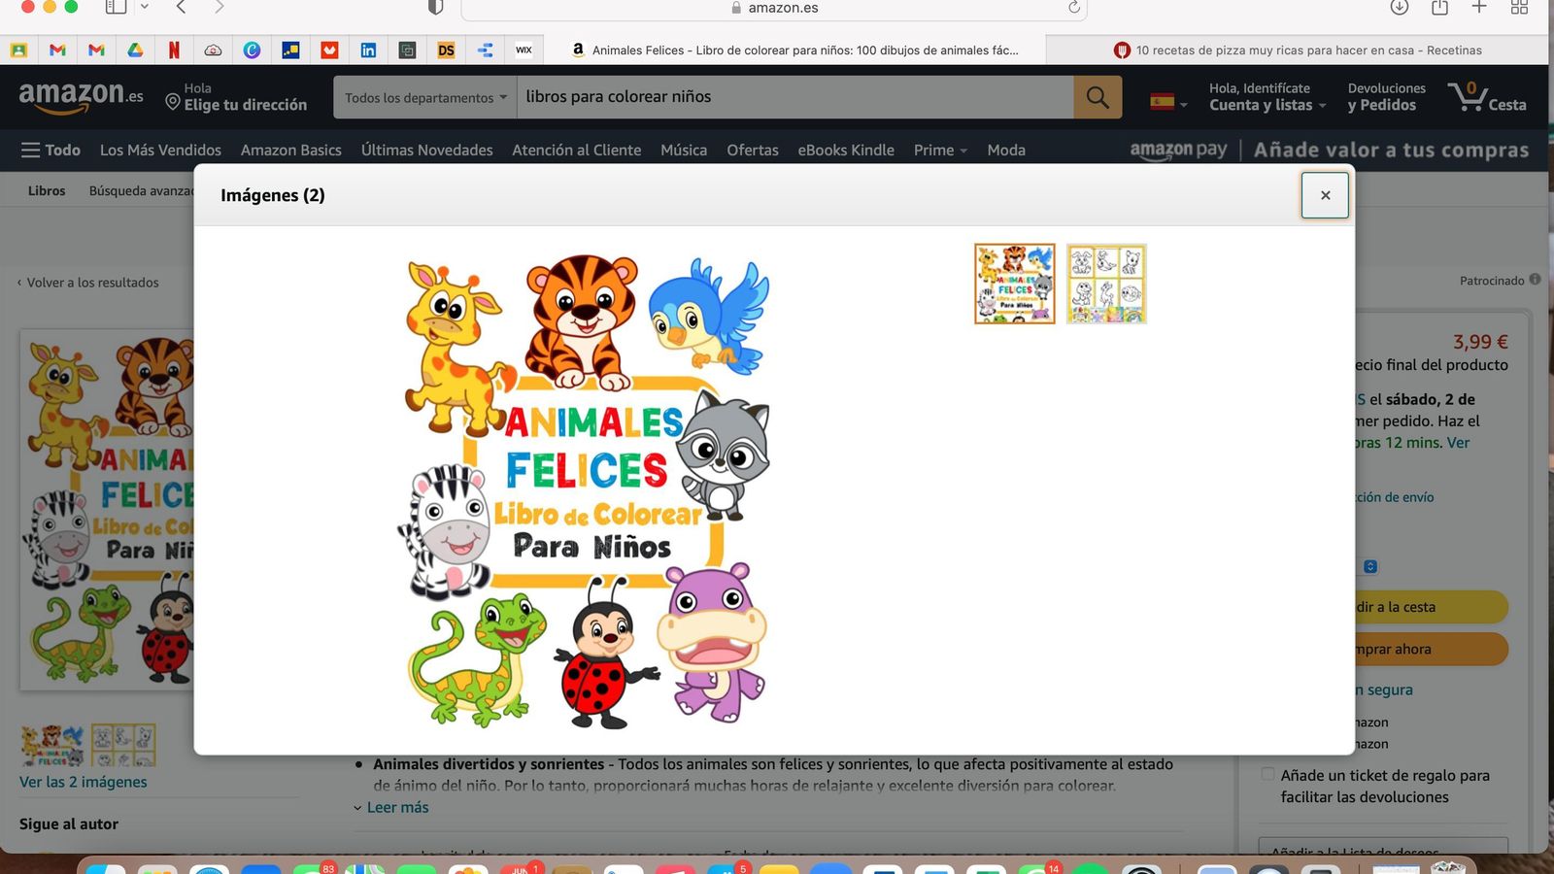Click Safari's Share icon in the toolbar
Viewport: 1554px width, 874px height.
pyautogui.click(x=1439, y=8)
